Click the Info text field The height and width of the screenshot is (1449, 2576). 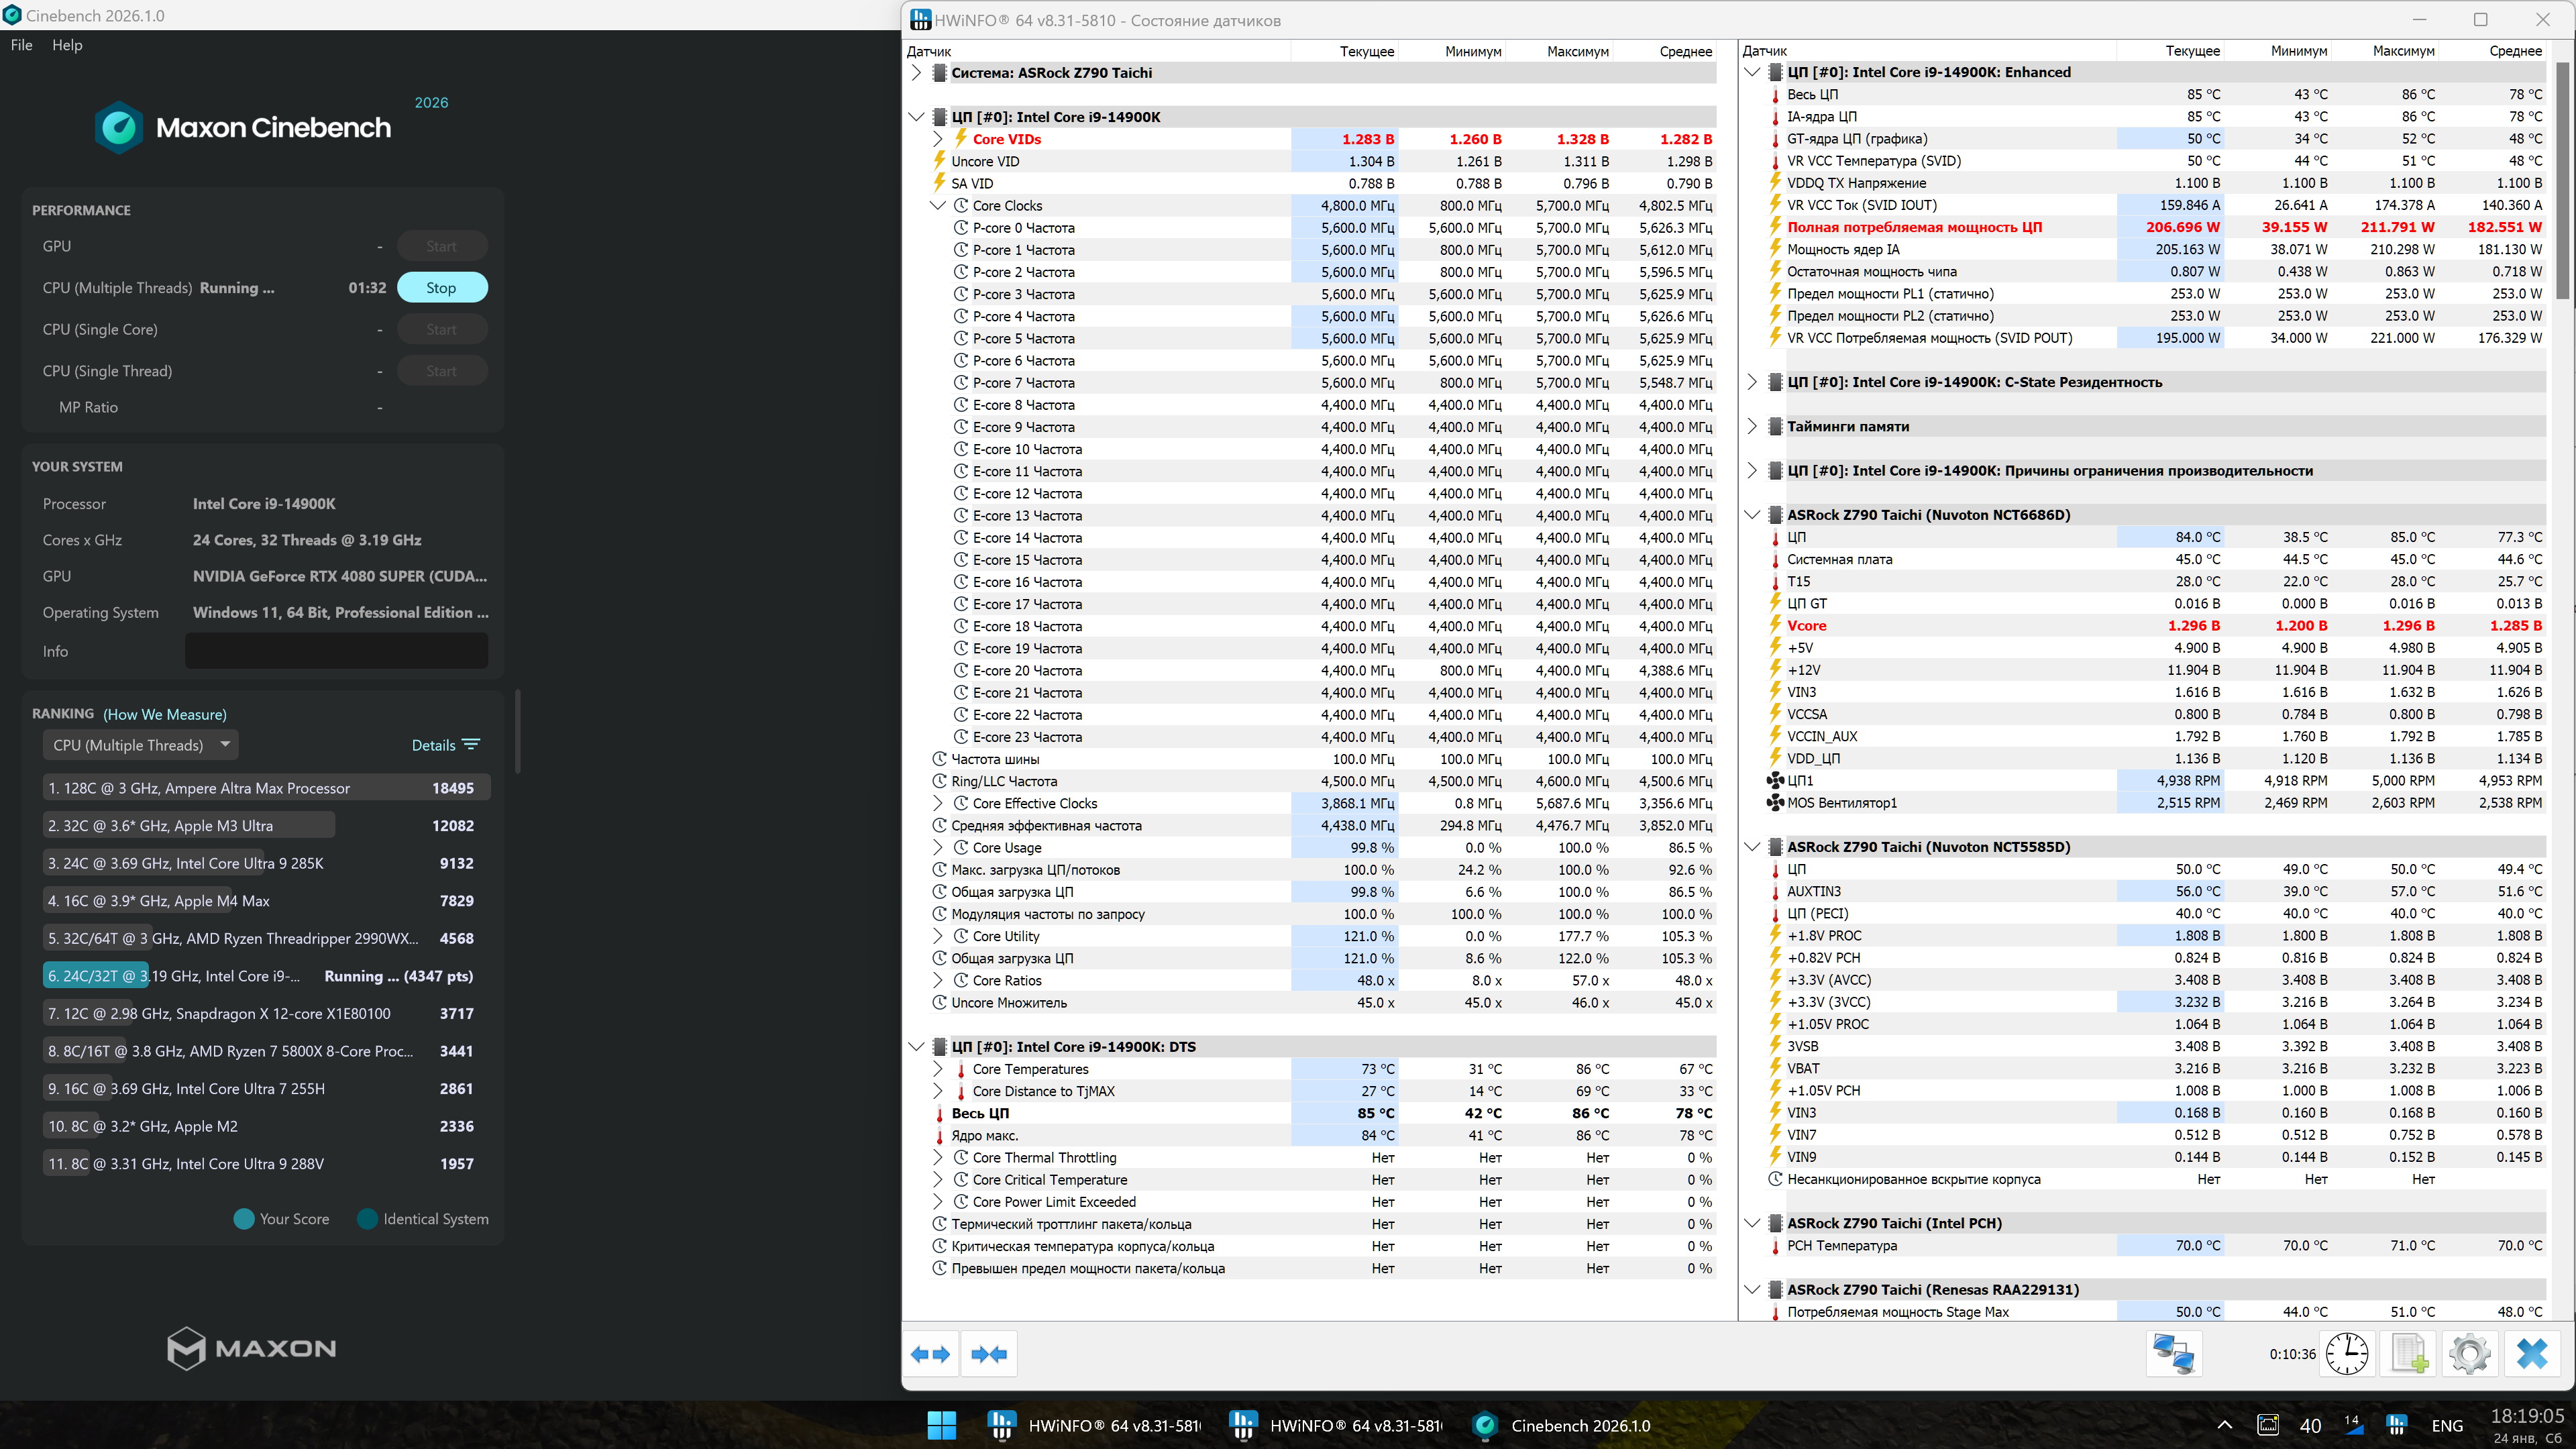(x=336, y=651)
